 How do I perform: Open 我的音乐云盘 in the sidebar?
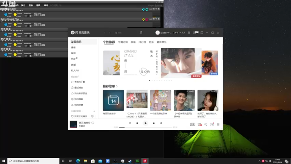coord(79,93)
